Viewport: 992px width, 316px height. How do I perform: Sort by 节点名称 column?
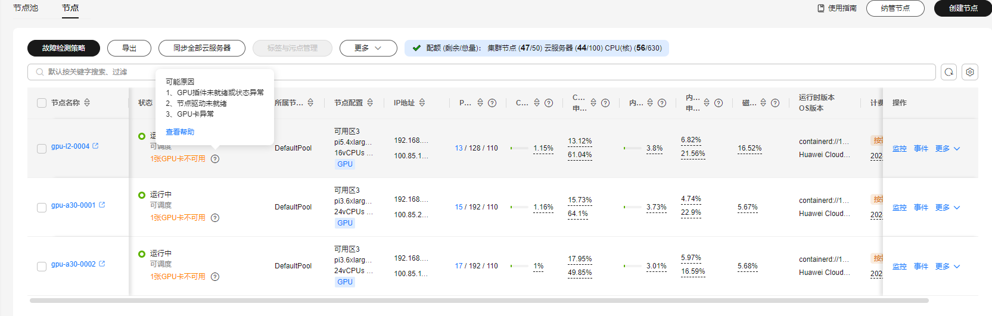(87, 103)
